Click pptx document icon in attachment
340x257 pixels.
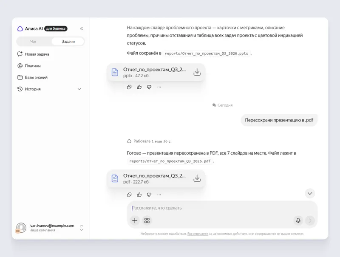click(x=115, y=72)
